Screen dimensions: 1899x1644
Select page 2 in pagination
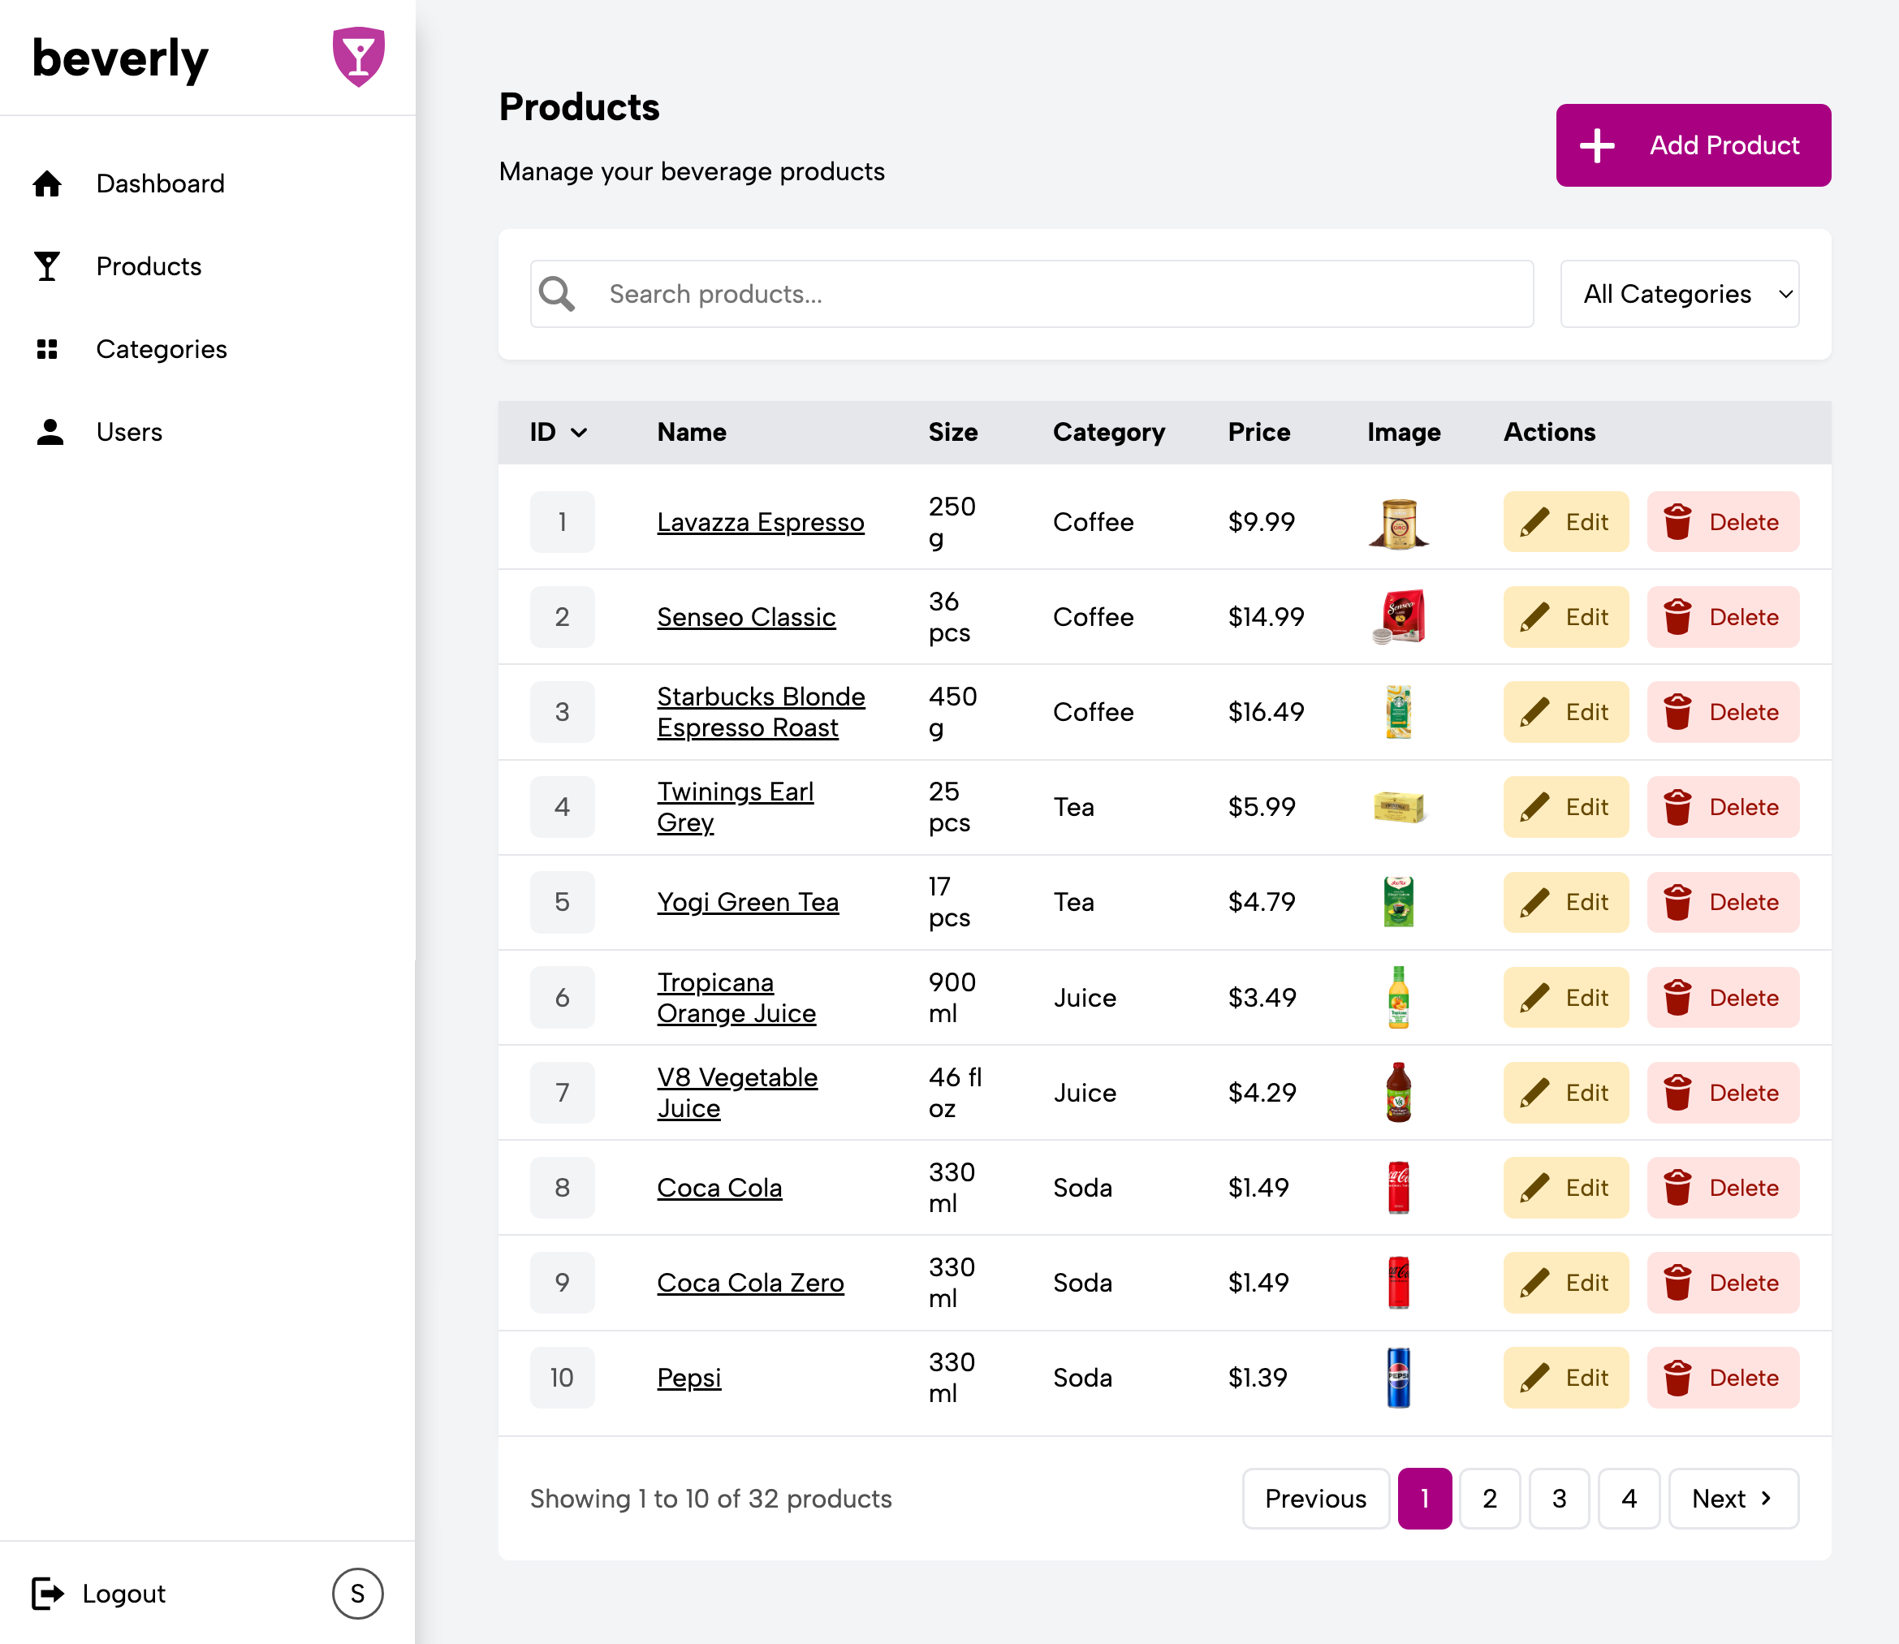[1490, 1498]
